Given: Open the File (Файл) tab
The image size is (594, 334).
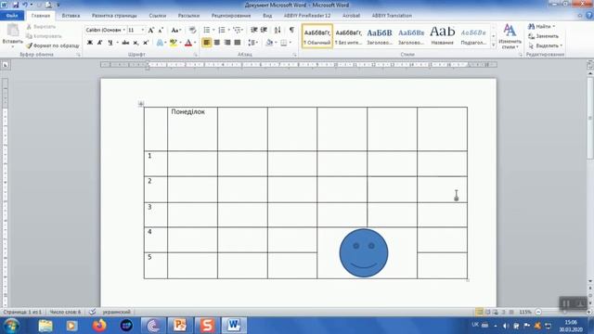Looking at the screenshot, I should (12, 16).
